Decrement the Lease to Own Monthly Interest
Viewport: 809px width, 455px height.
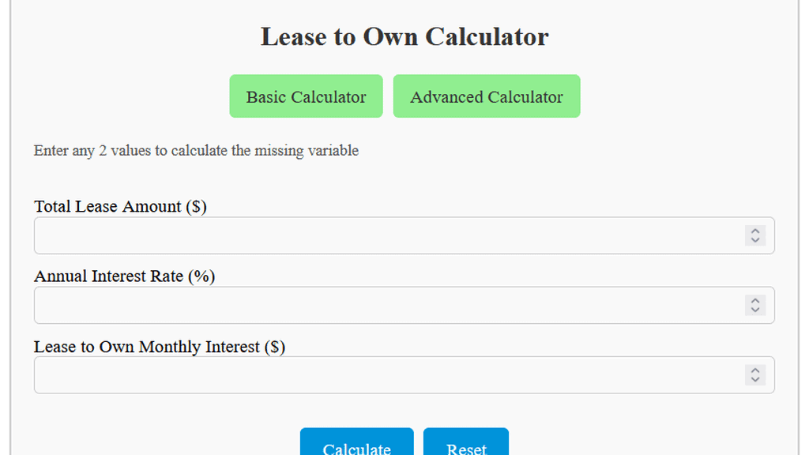pos(754,379)
